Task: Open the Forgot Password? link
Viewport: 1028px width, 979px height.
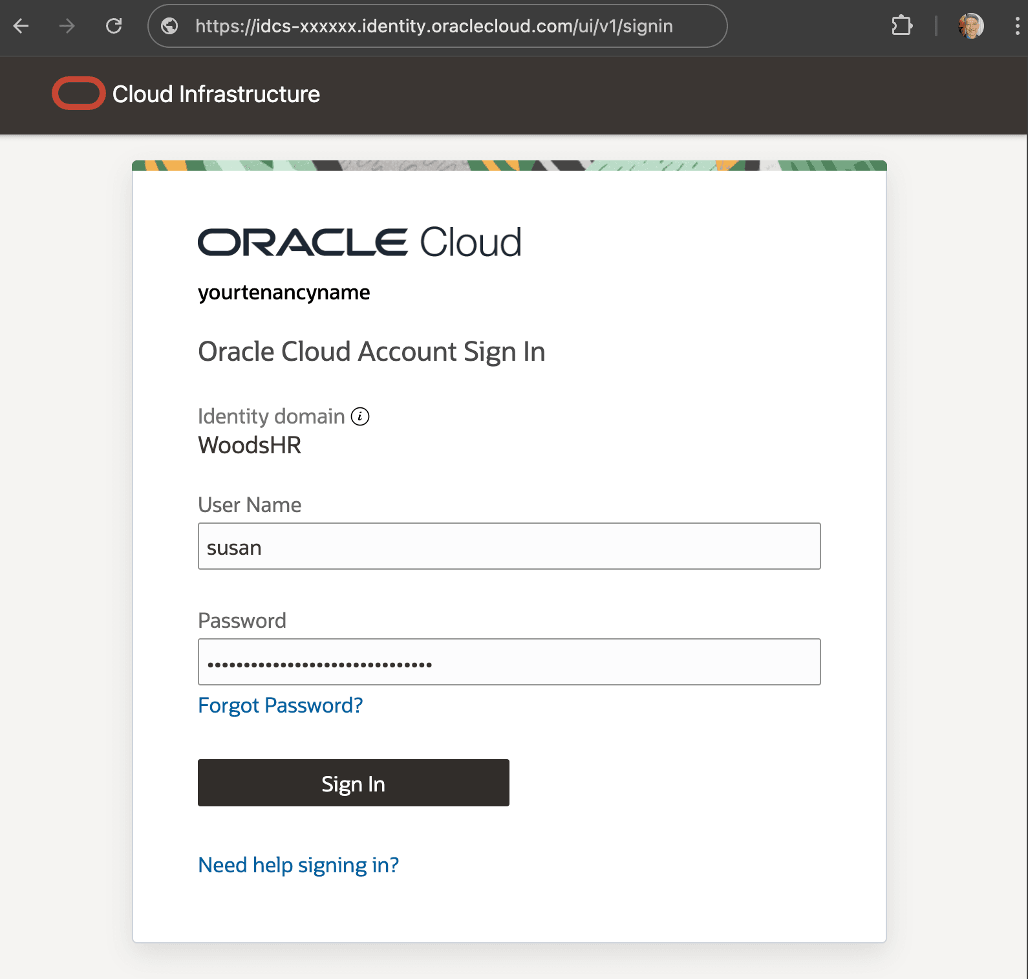Action: tap(281, 705)
